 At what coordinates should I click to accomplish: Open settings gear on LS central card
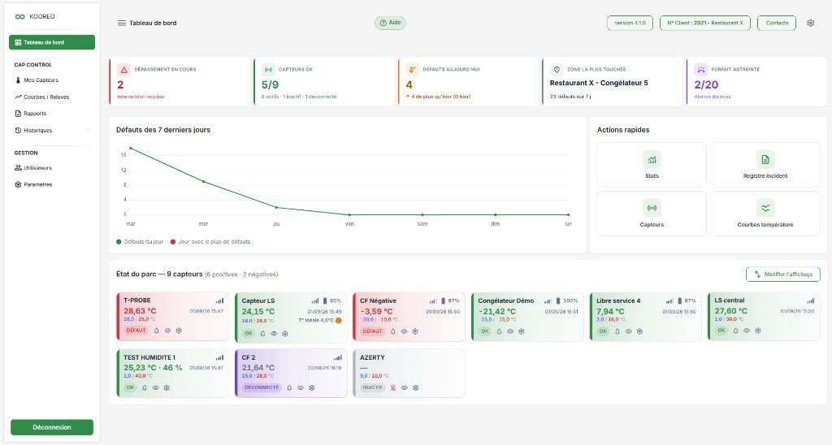758,331
